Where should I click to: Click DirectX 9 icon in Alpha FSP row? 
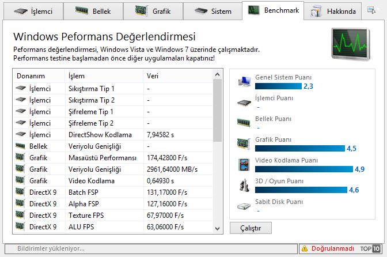[x=20, y=203]
